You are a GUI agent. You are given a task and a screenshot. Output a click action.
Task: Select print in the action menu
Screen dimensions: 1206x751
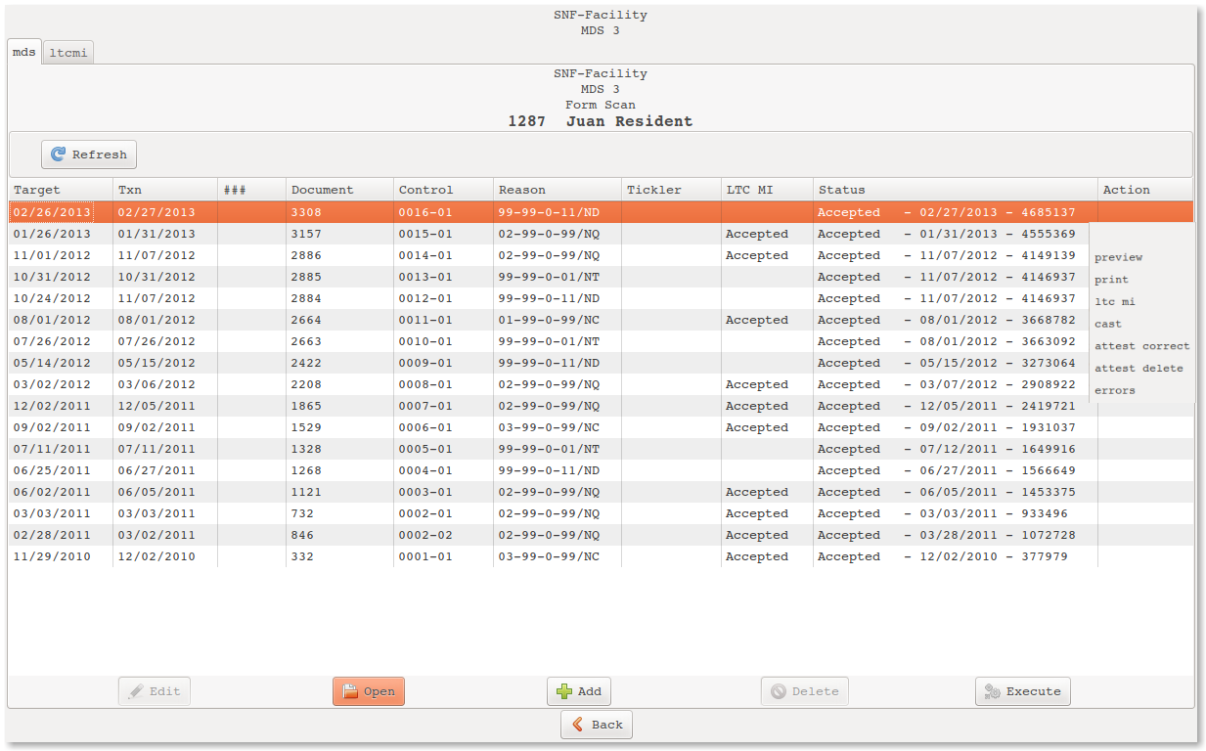1111,280
